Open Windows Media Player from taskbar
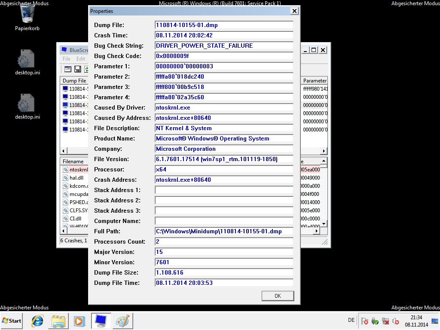The image size is (440, 330). (x=79, y=321)
